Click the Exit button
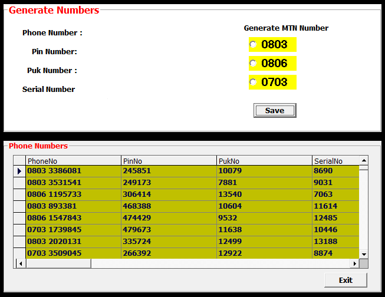This screenshot has width=385, height=297. (345, 280)
